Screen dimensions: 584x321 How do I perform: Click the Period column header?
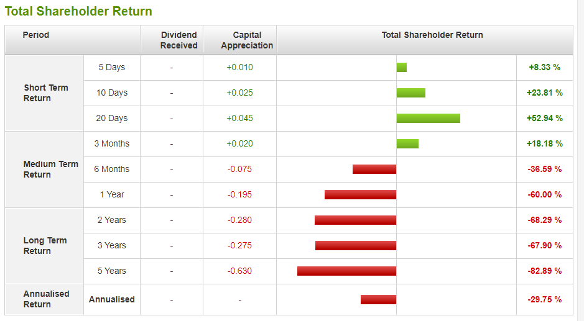(73, 40)
